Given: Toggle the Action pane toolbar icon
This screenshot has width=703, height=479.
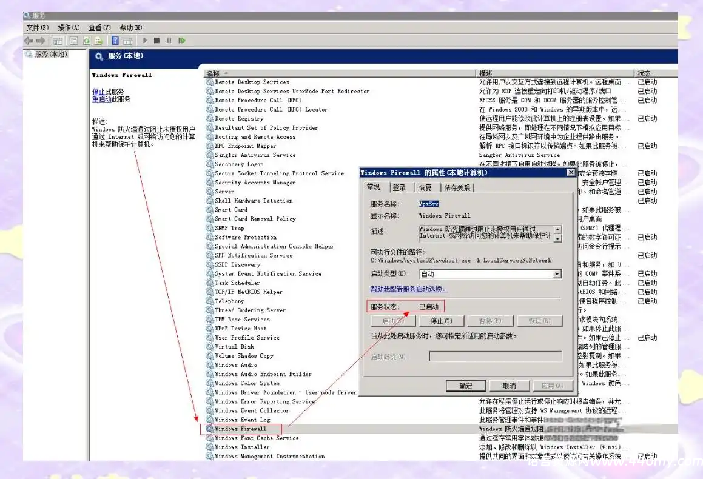Looking at the screenshot, I should (128, 41).
